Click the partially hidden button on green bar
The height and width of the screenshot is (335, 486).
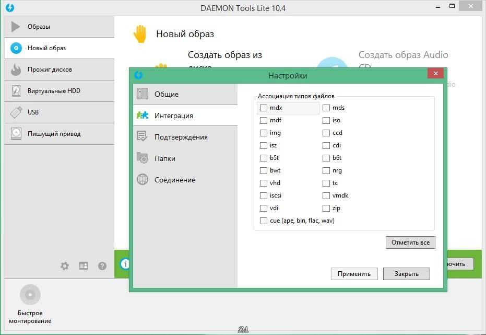point(460,264)
